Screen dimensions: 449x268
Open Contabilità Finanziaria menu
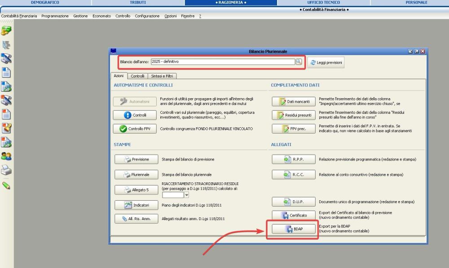[x=19, y=16]
